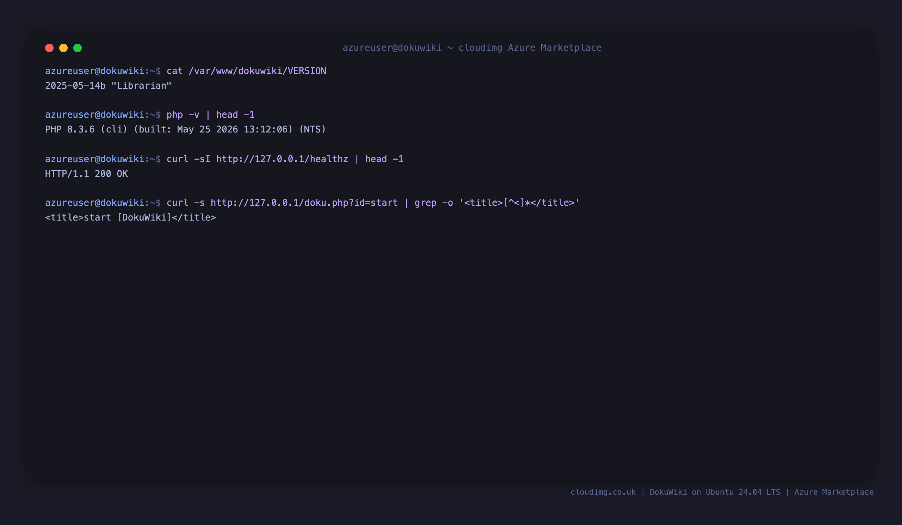Viewport: 902px width, 525px height.
Task: Select the PHP 8.3.6 (cli) version output line
Action: tap(186, 129)
